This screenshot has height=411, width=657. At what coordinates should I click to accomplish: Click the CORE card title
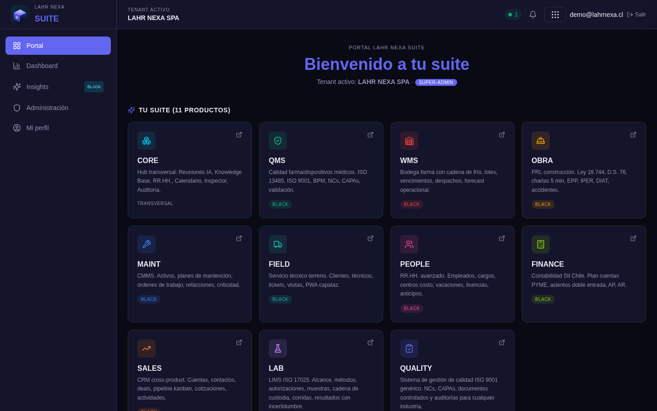pos(148,161)
